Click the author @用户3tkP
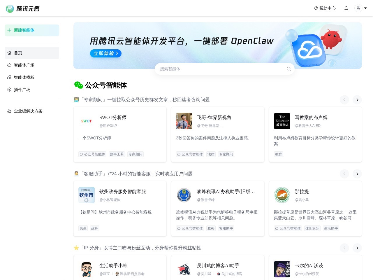The height and width of the screenshot is (280, 373). coord(108,126)
